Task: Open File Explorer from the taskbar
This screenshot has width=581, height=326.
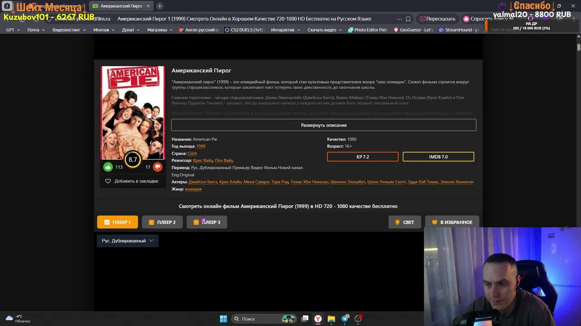Action: (x=331, y=319)
